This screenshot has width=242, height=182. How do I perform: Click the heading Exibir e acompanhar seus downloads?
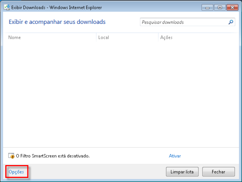(x=57, y=22)
